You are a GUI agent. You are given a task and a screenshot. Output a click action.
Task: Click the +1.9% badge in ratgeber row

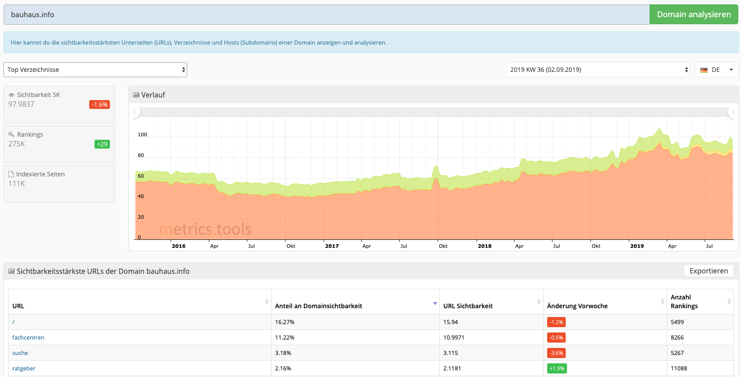click(x=557, y=369)
